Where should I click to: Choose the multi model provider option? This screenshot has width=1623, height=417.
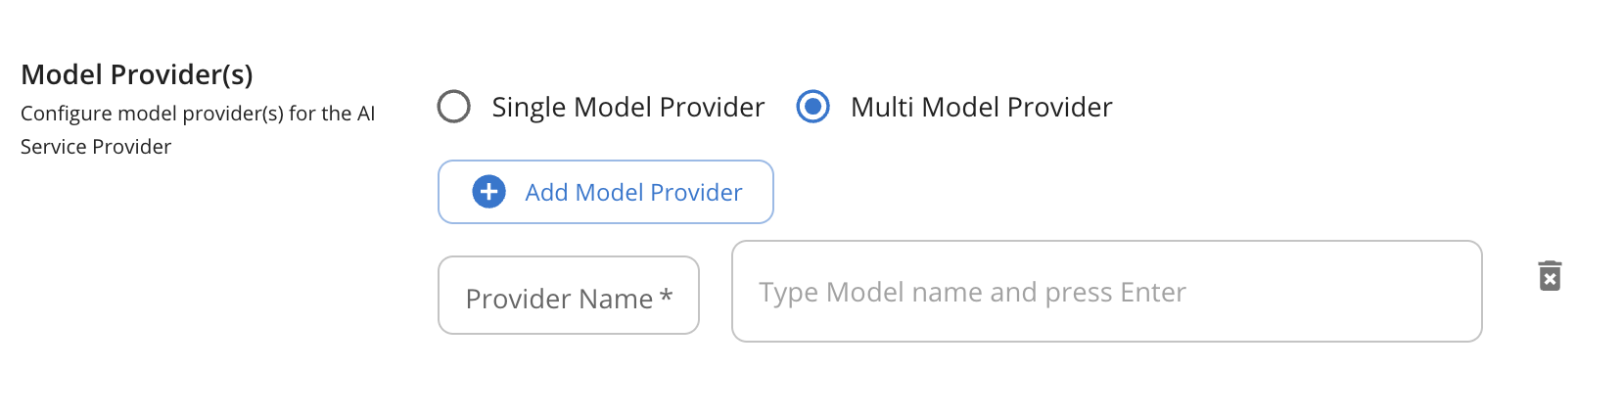click(812, 107)
